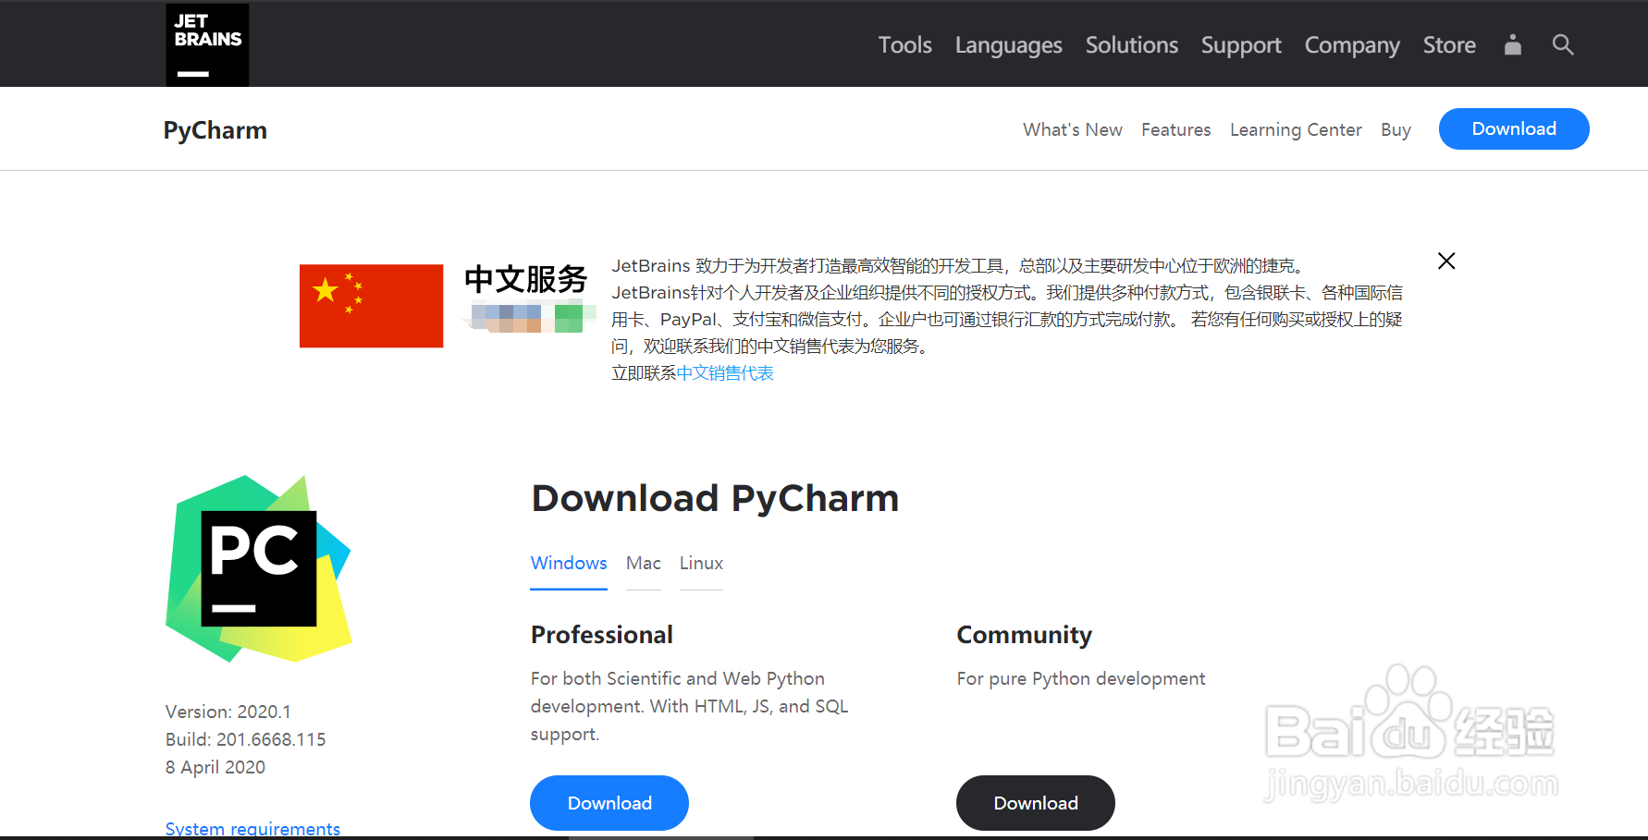The height and width of the screenshot is (840, 1648).
Task: Click the 中文服务 heading
Action: (526, 279)
